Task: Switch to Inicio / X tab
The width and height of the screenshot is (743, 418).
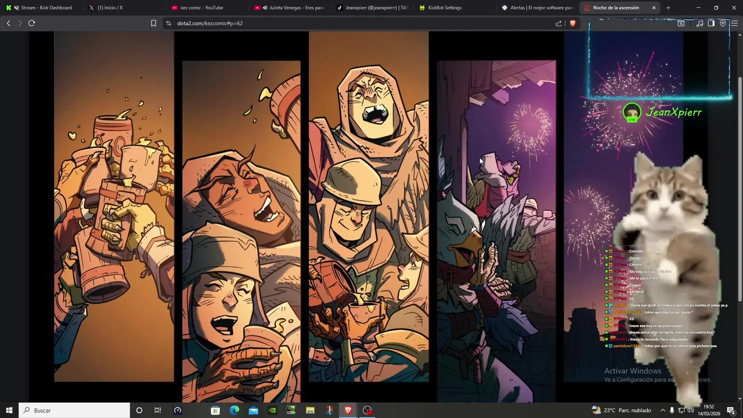Action: tap(125, 8)
